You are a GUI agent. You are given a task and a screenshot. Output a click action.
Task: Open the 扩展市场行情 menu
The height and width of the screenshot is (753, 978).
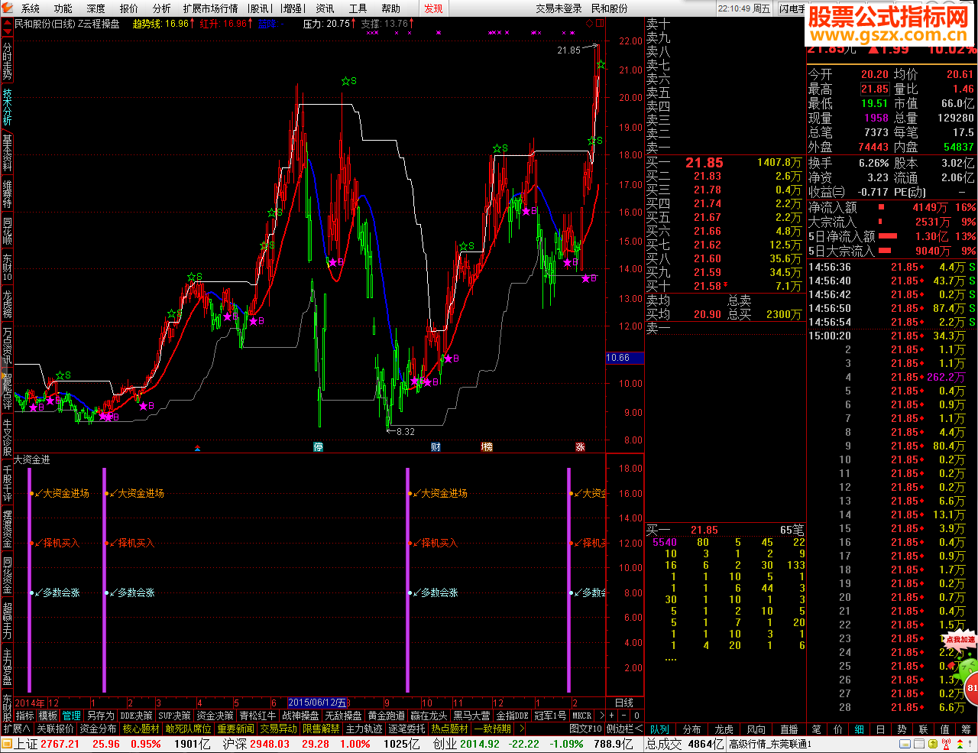[211, 8]
